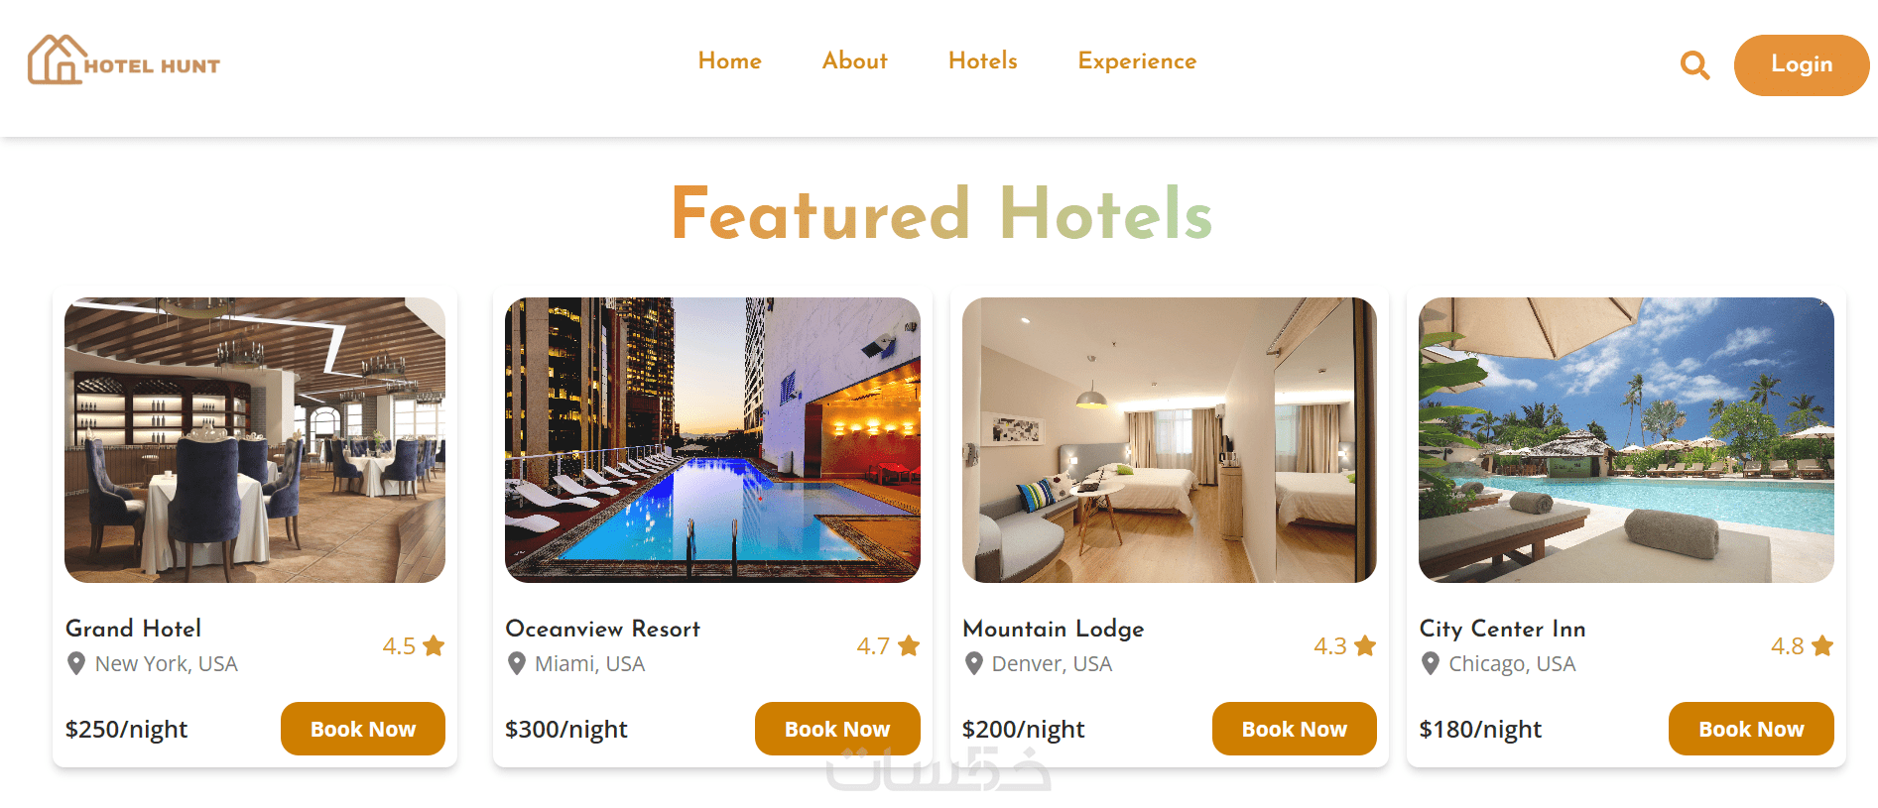
Task: Book Now for City Center Inn
Action: pyautogui.click(x=1751, y=729)
